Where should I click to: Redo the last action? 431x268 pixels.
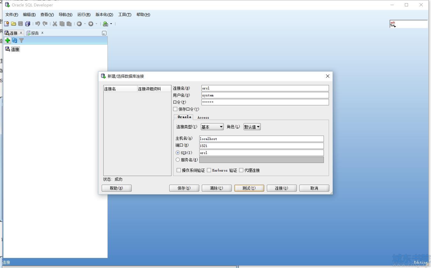tap(45, 24)
